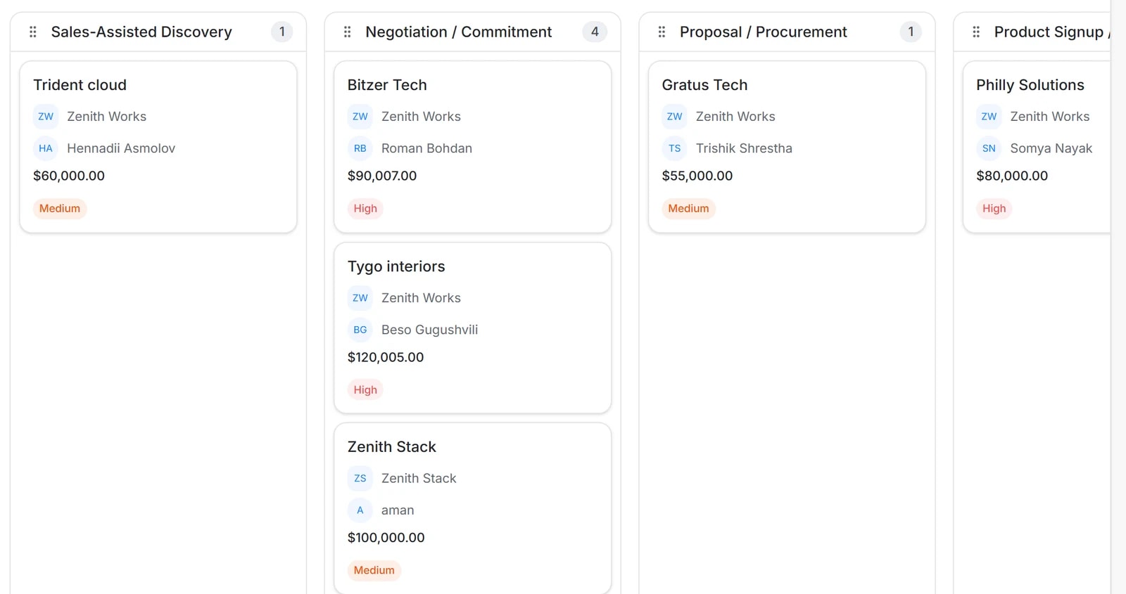The height and width of the screenshot is (594, 1126).
Task: Grab the drag handle for Negotiation / Commitment column
Action: point(348,32)
